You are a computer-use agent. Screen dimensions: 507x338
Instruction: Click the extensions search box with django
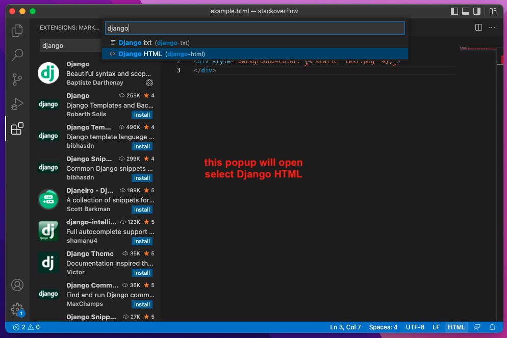70,45
